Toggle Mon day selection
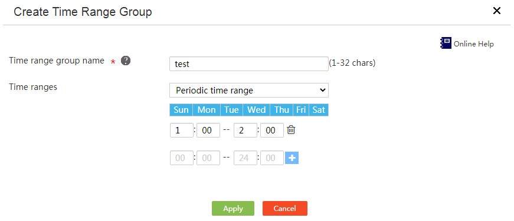The image size is (514, 221). 207,110
